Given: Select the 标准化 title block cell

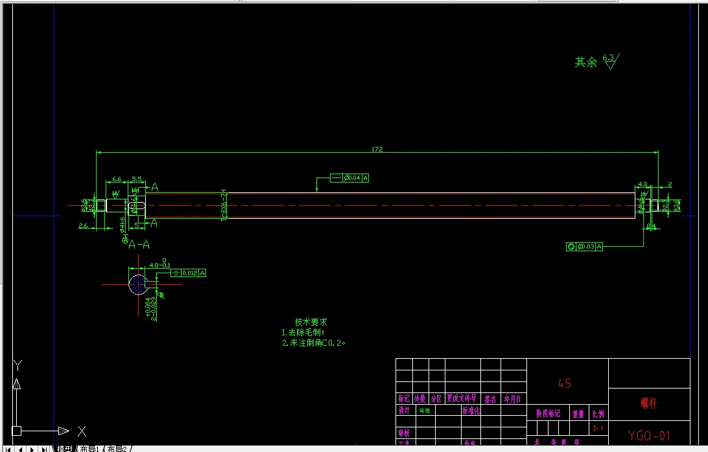Looking at the screenshot, I should pyautogui.click(x=471, y=411).
